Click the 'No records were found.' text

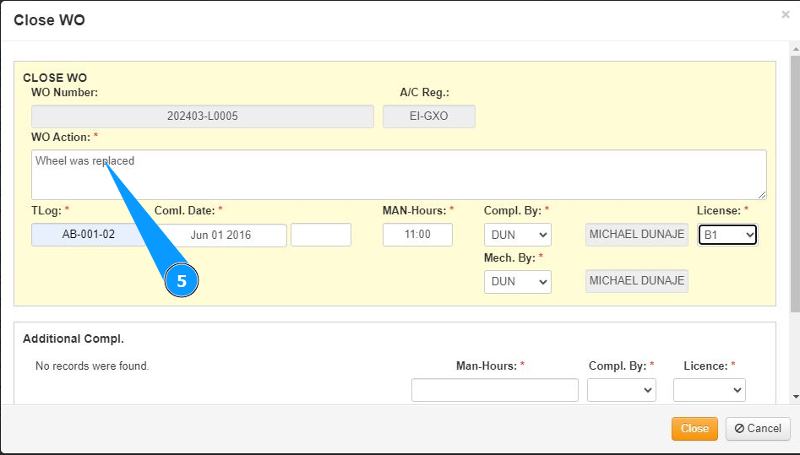92,366
